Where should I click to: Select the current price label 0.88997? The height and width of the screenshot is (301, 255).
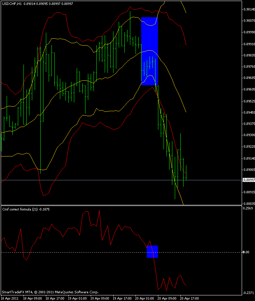click(249, 180)
